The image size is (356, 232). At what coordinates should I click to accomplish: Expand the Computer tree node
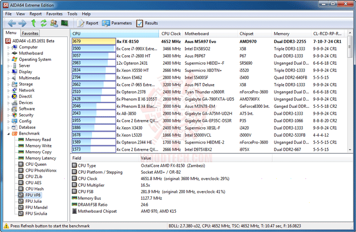[8, 47]
